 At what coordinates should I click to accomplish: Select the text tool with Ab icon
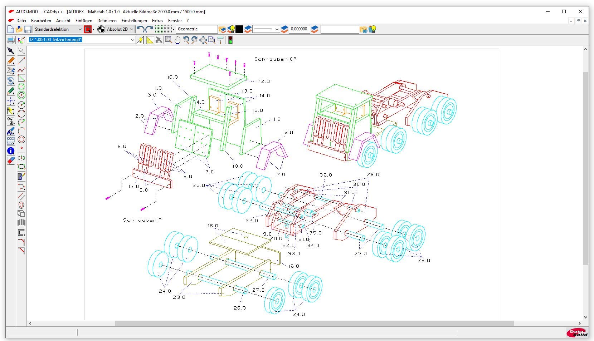tap(11, 131)
